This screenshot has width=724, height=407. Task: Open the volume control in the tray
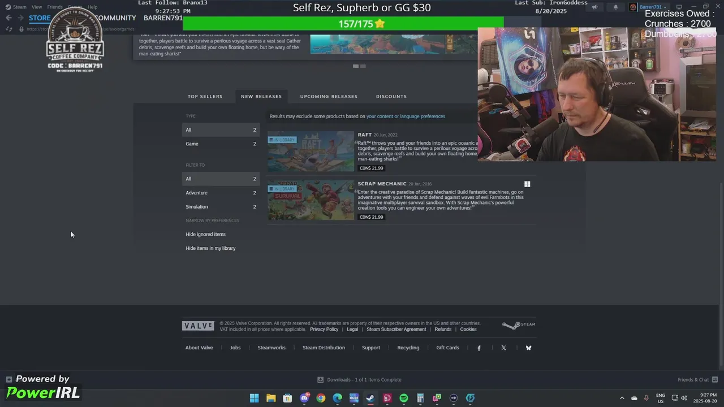pyautogui.click(x=684, y=398)
